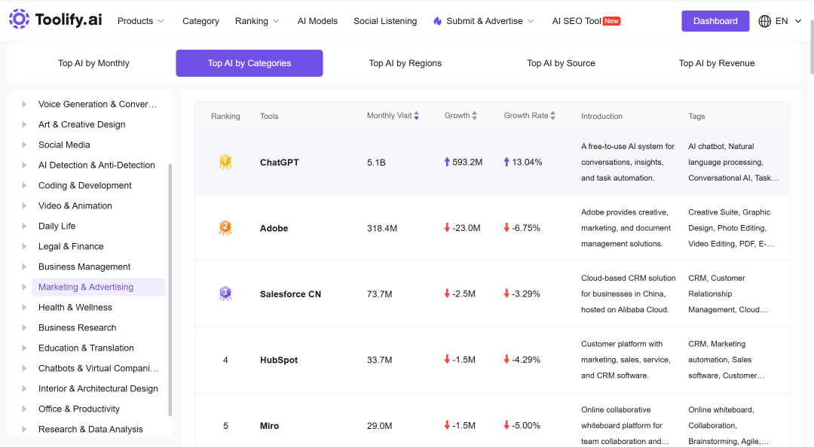Open the Ranking dropdown in navbar
This screenshot has width=814, height=447.
[x=257, y=21]
